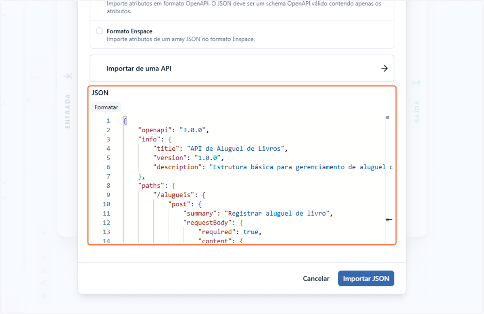Click the SAÍDA arrow icon behind the dialog

417,82
